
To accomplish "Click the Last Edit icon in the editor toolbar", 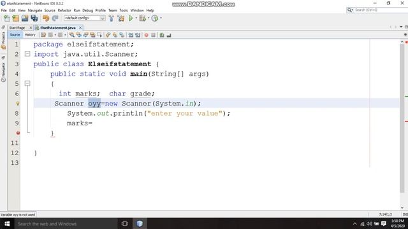I will [43, 35].
